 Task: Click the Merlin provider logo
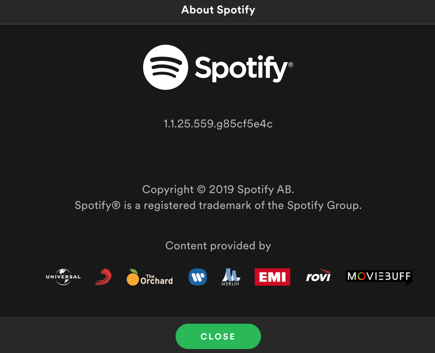[231, 277]
